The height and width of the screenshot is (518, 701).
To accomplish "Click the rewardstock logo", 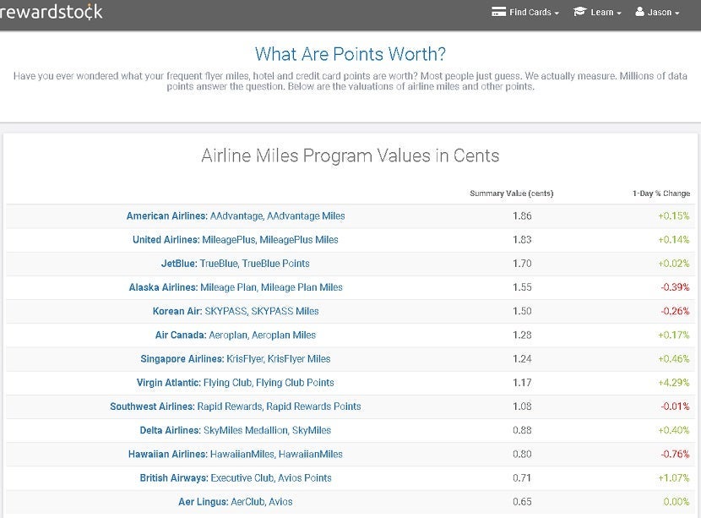I will (x=51, y=12).
